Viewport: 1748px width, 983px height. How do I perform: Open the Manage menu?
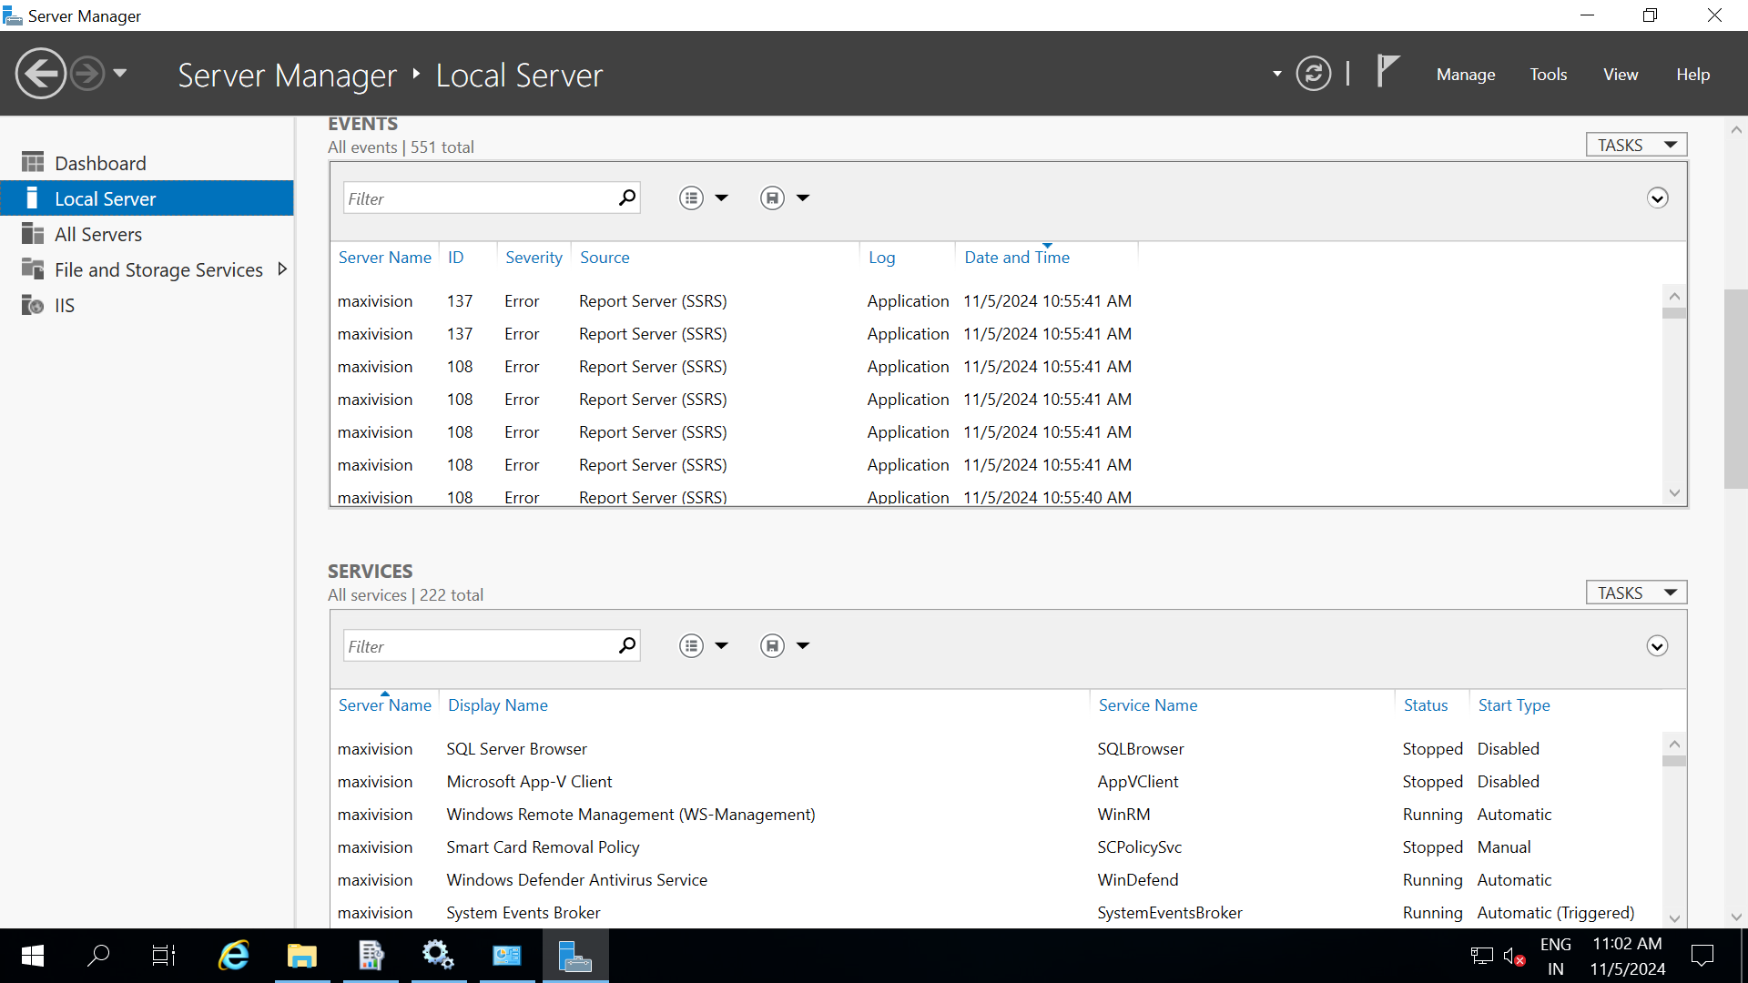(x=1466, y=75)
